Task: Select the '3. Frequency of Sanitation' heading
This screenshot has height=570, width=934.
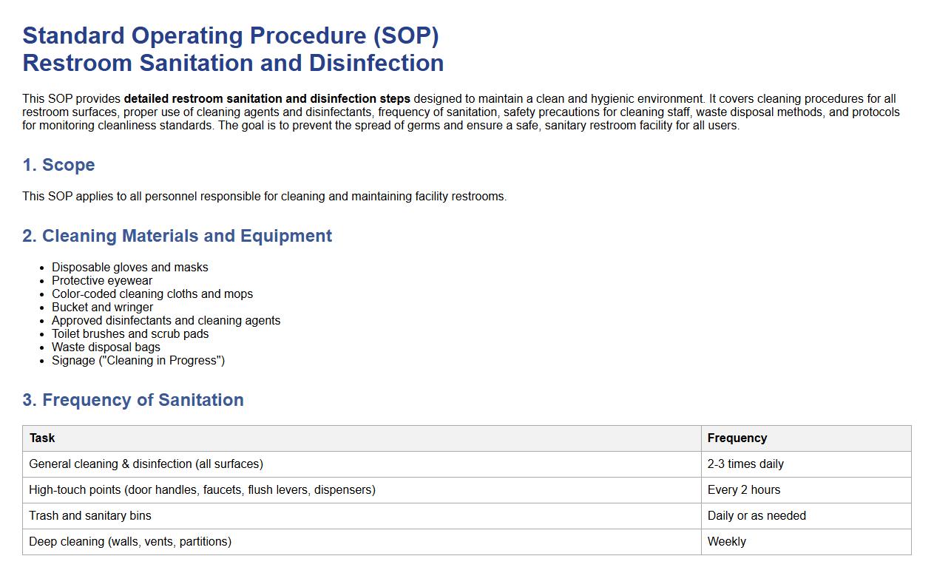Action: [x=133, y=400]
